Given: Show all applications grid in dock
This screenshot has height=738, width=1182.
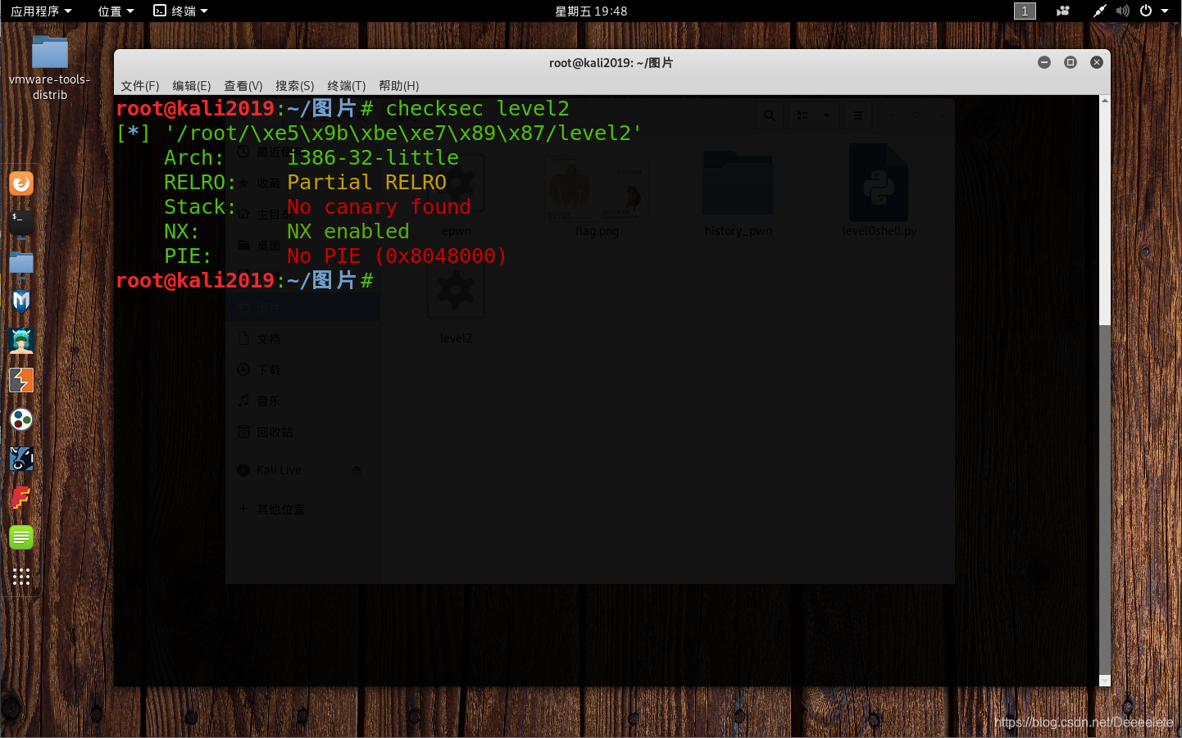Looking at the screenshot, I should 21,577.
